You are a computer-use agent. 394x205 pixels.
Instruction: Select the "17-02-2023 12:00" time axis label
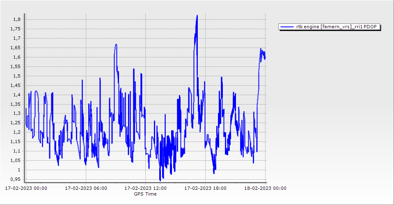(x=145, y=189)
